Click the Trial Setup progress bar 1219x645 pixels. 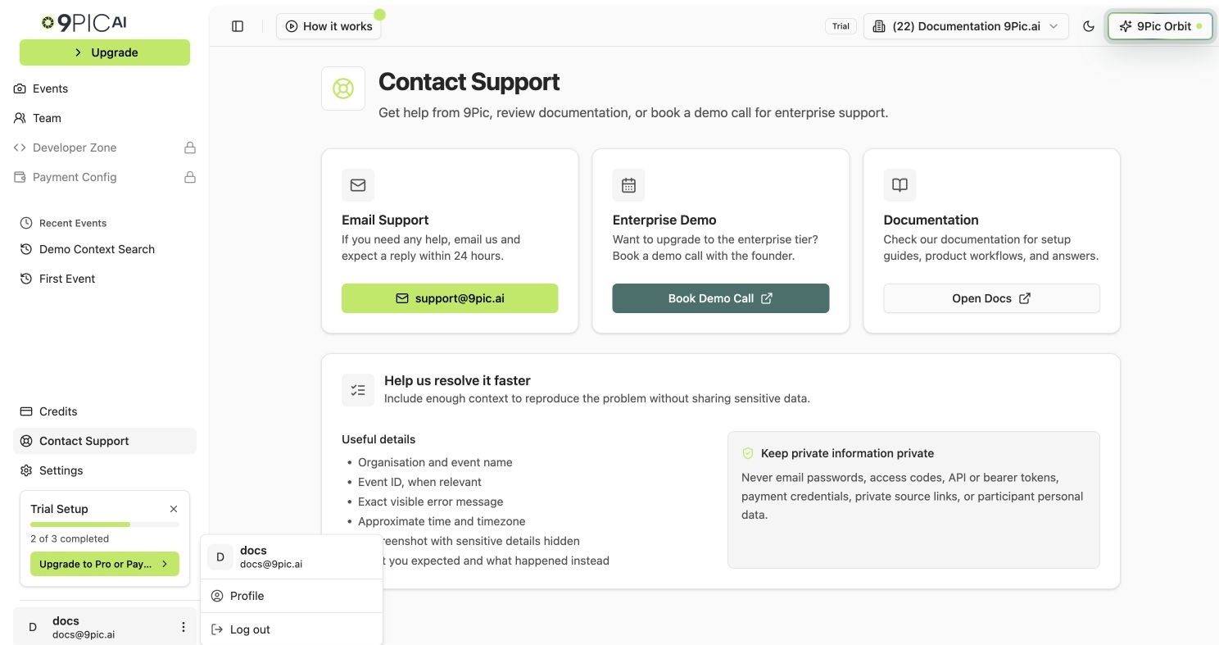[x=105, y=525]
